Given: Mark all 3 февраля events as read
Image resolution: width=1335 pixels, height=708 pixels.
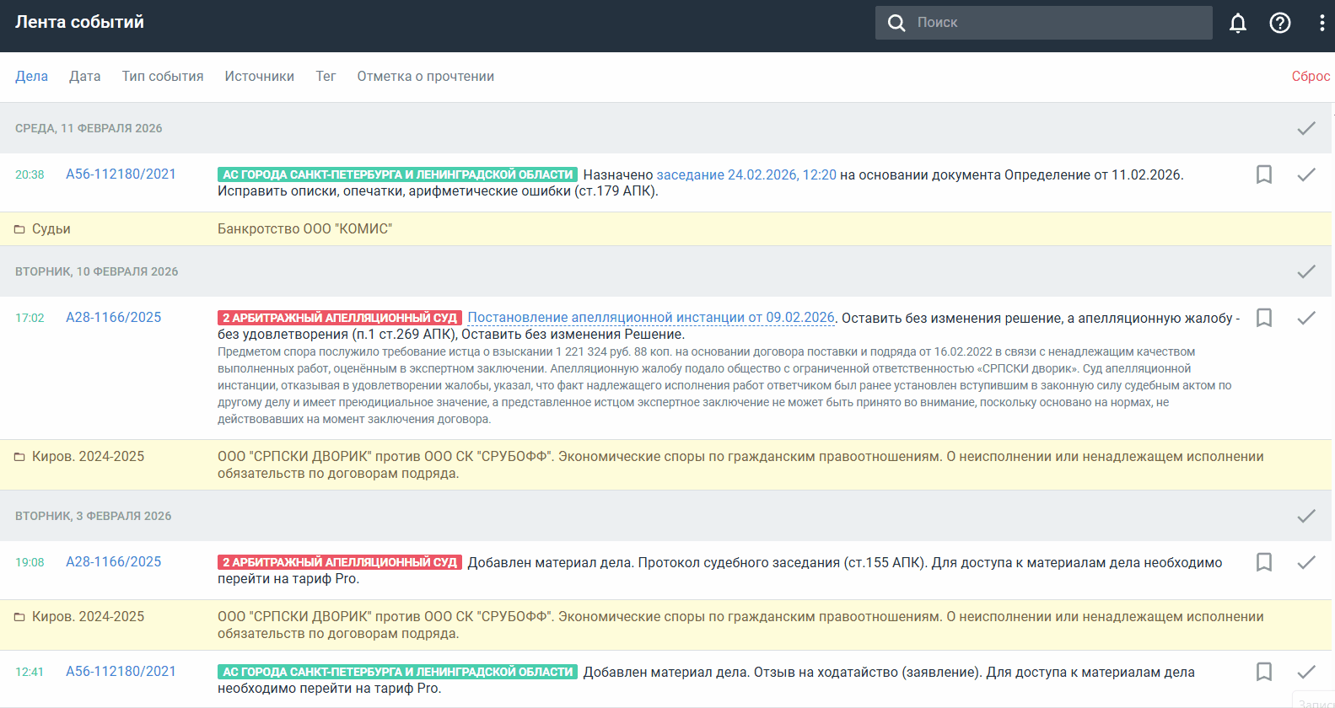Looking at the screenshot, I should [1305, 516].
